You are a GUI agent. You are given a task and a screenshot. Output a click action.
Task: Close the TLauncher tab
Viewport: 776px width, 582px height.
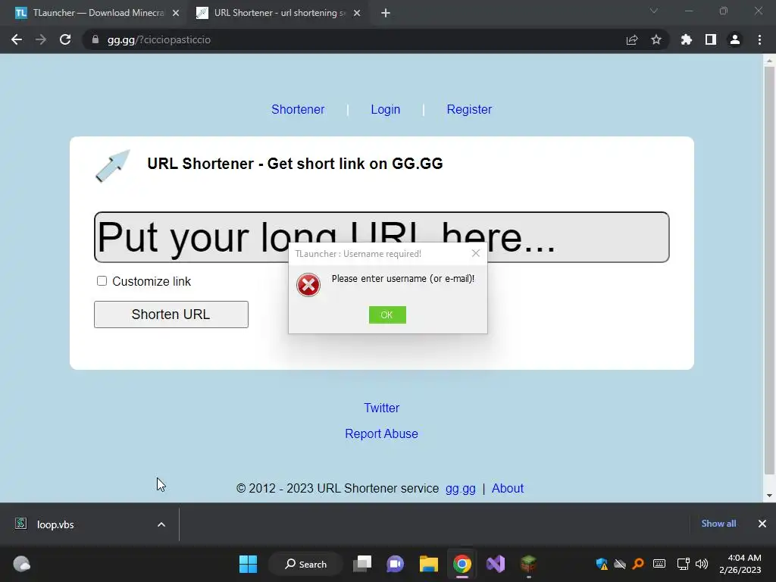pos(176,13)
